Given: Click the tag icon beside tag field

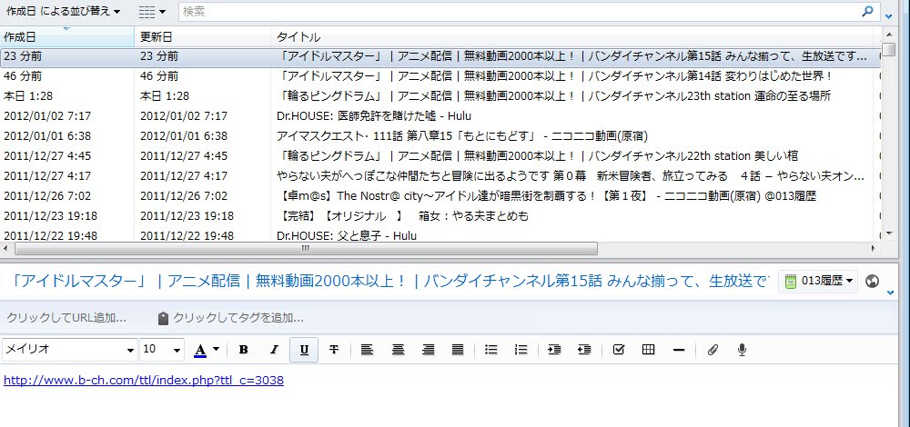Looking at the screenshot, I should pos(163,318).
